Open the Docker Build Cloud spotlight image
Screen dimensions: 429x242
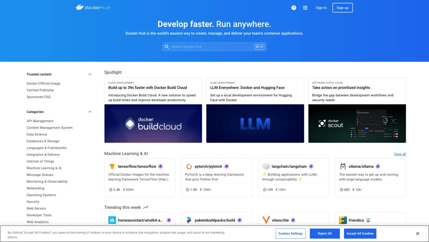point(153,124)
